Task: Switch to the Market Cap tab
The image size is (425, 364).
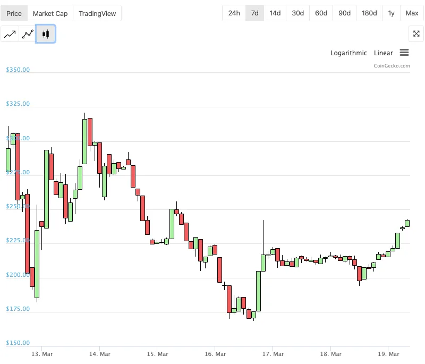Action: pyautogui.click(x=50, y=13)
